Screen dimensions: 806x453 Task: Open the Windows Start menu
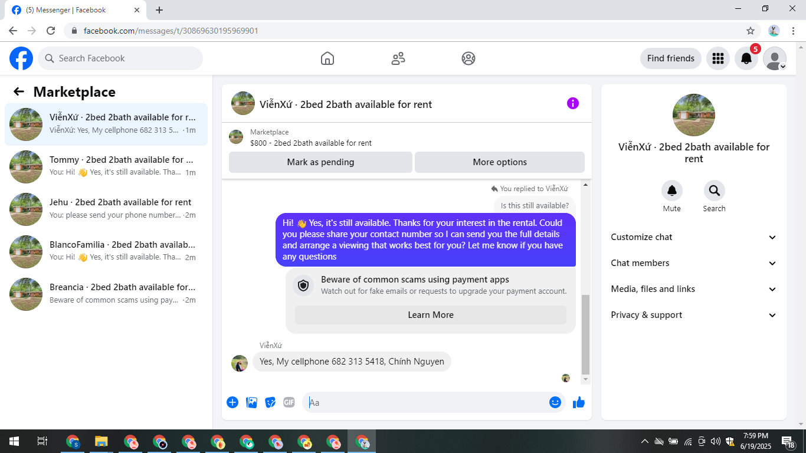click(14, 441)
